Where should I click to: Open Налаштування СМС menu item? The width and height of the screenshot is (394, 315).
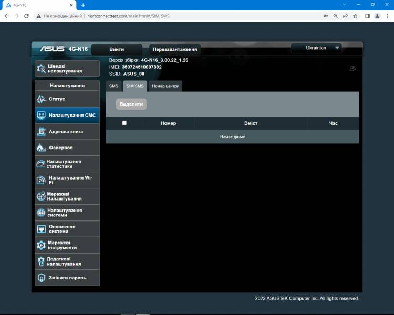67,115
